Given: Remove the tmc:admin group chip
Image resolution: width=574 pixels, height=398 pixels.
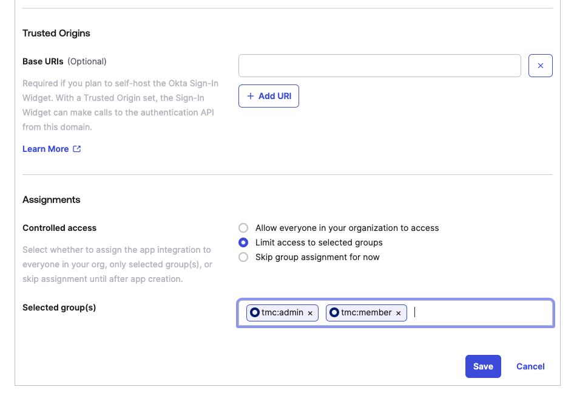Looking at the screenshot, I should (x=310, y=313).
